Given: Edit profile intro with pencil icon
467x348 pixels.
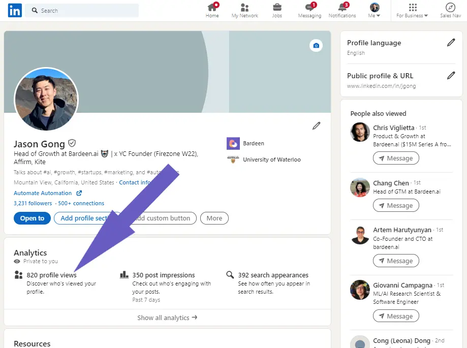Looking at the screenshot, I should pos(316,126).
